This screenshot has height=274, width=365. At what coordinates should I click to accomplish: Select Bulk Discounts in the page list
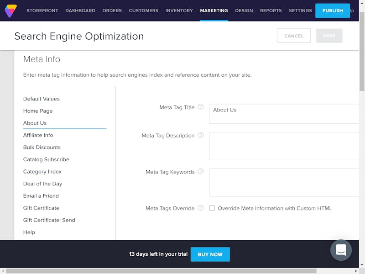[x=42, y=147]
